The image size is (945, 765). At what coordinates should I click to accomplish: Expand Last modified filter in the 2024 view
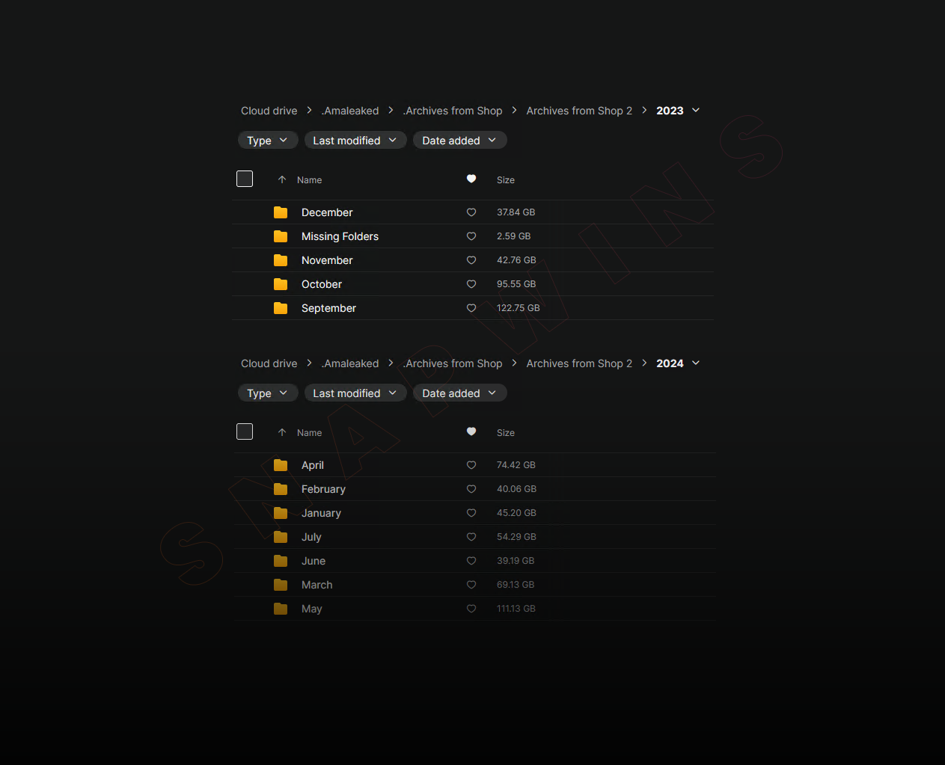(x=355, y=393)
